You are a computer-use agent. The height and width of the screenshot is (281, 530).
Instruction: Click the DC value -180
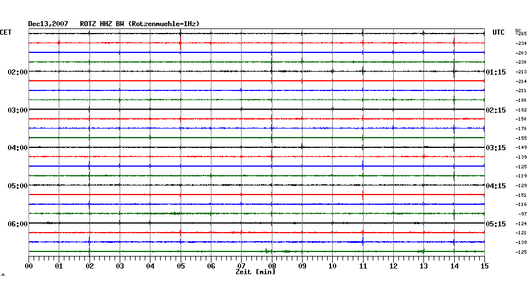click(x=521, y=100)
